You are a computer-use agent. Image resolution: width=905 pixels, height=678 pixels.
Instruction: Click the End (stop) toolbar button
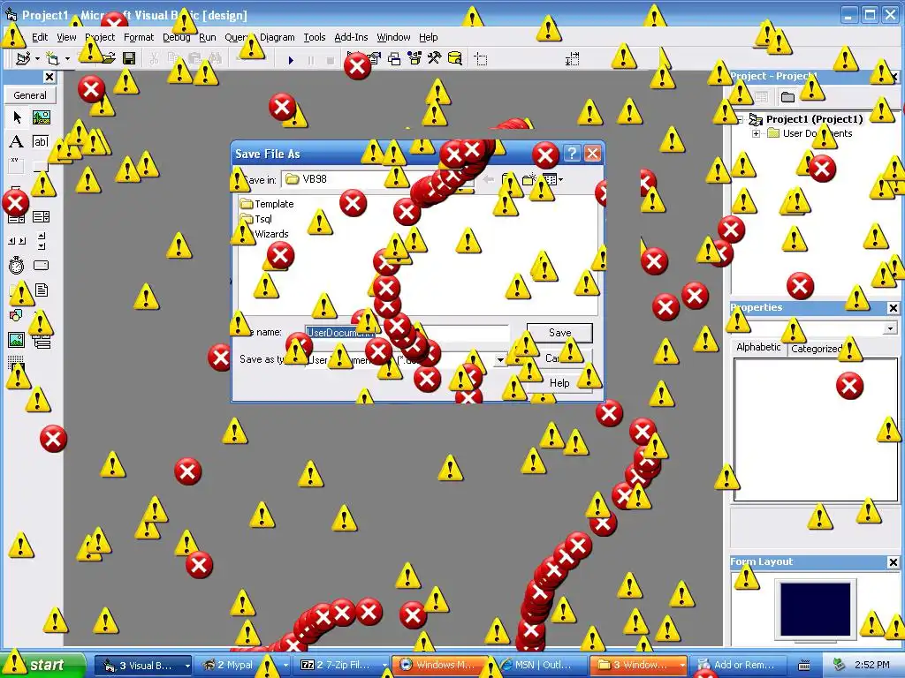[331, 59]
